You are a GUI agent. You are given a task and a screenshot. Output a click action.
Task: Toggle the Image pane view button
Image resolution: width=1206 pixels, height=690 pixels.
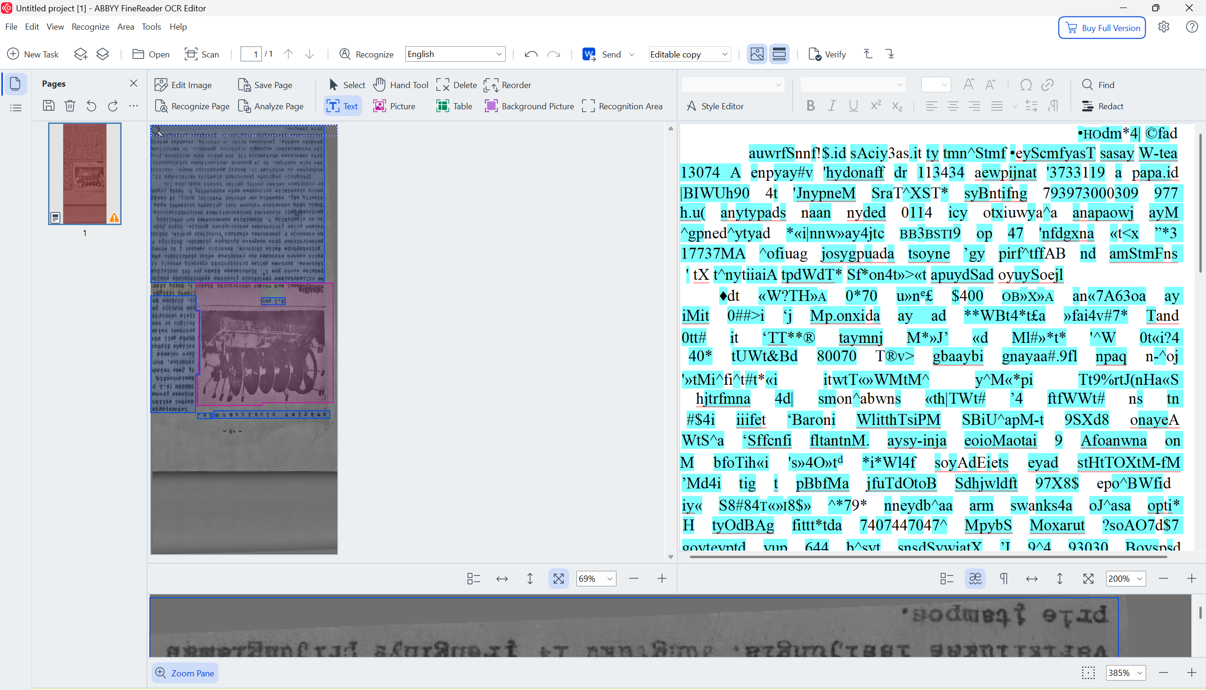point(756,54)
